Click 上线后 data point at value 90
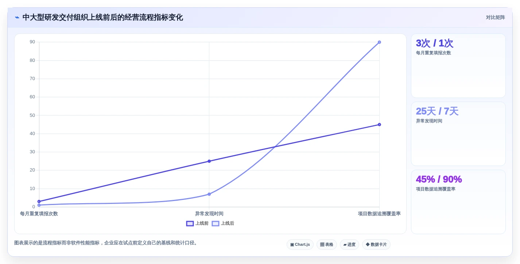Image resolution: width=520 pixels, height=264 pixels. (379, 42)
